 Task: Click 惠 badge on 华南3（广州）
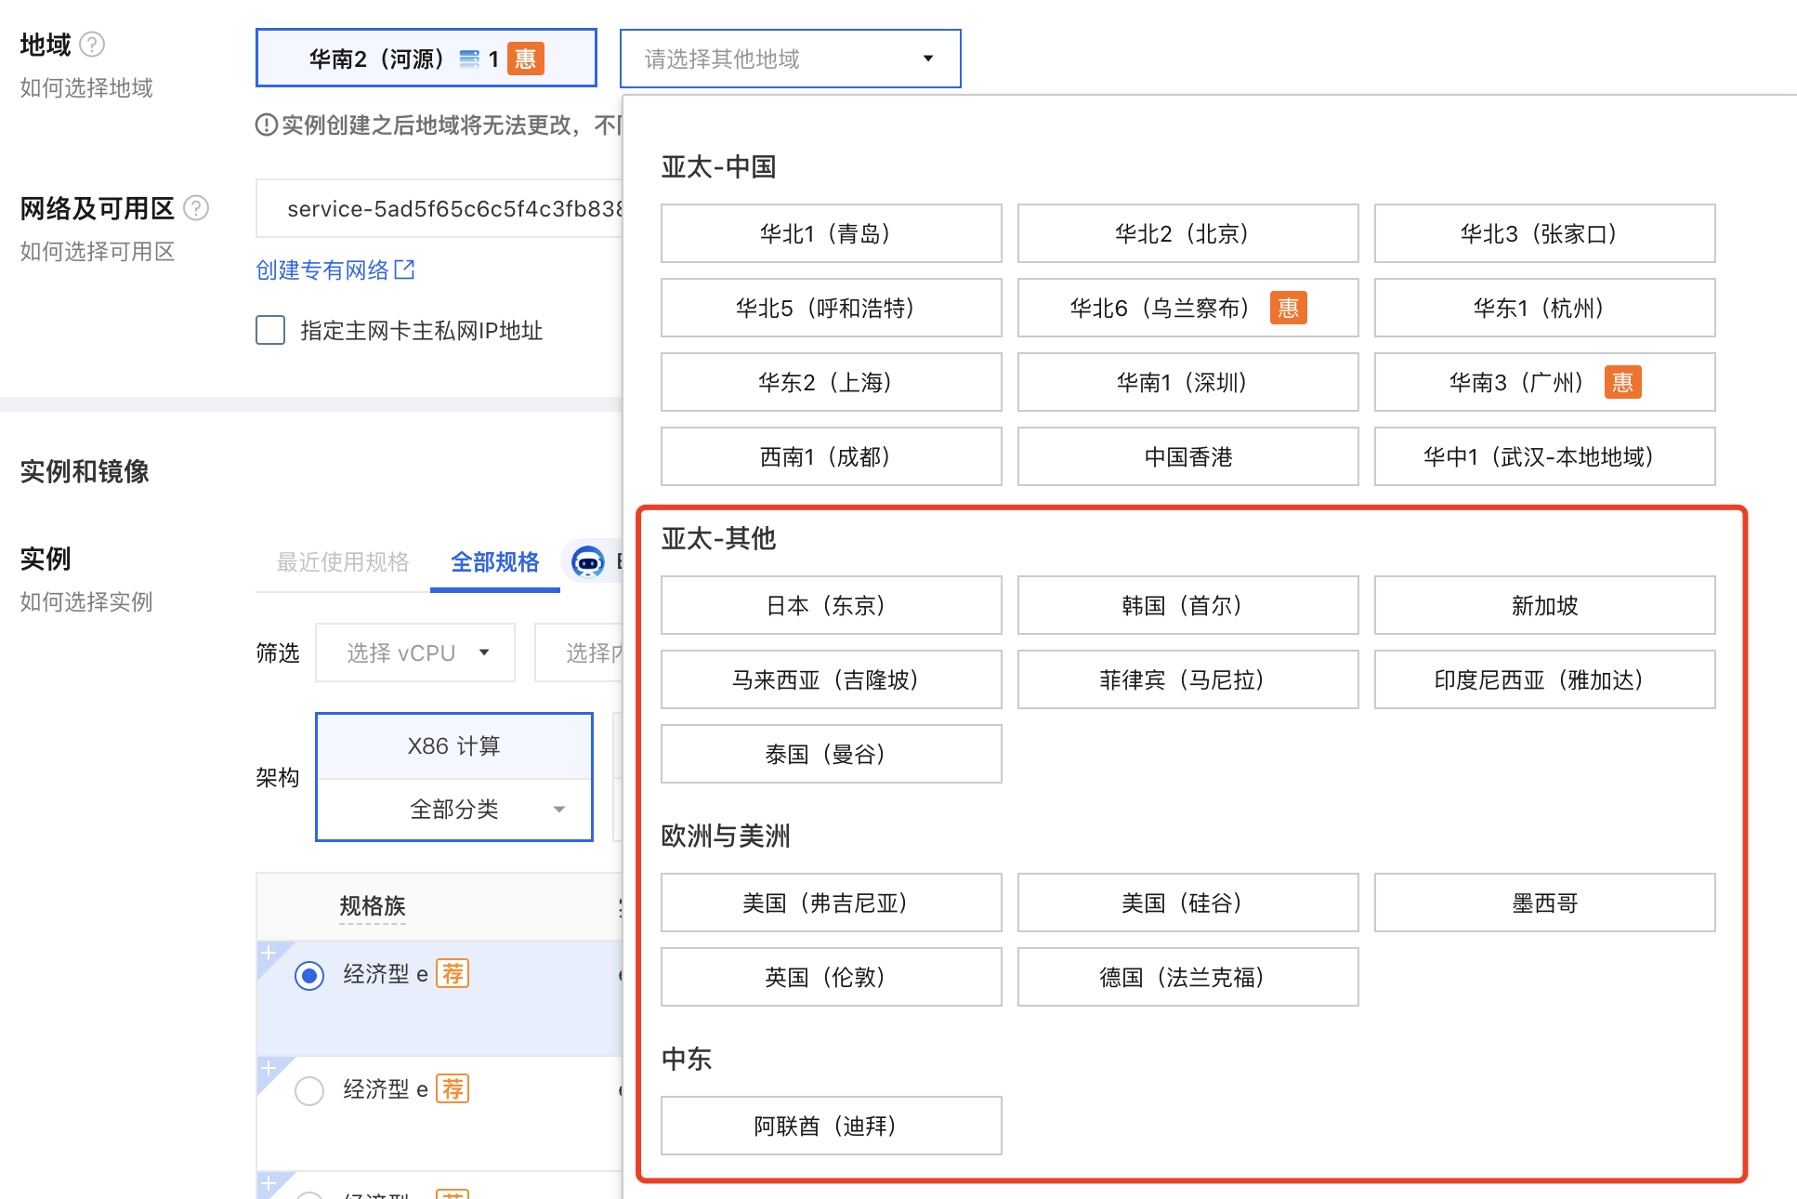(x=1622, y=382)
